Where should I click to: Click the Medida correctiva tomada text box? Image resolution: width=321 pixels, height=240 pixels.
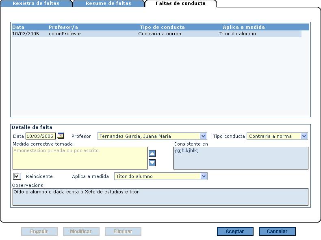click(80, 158)
